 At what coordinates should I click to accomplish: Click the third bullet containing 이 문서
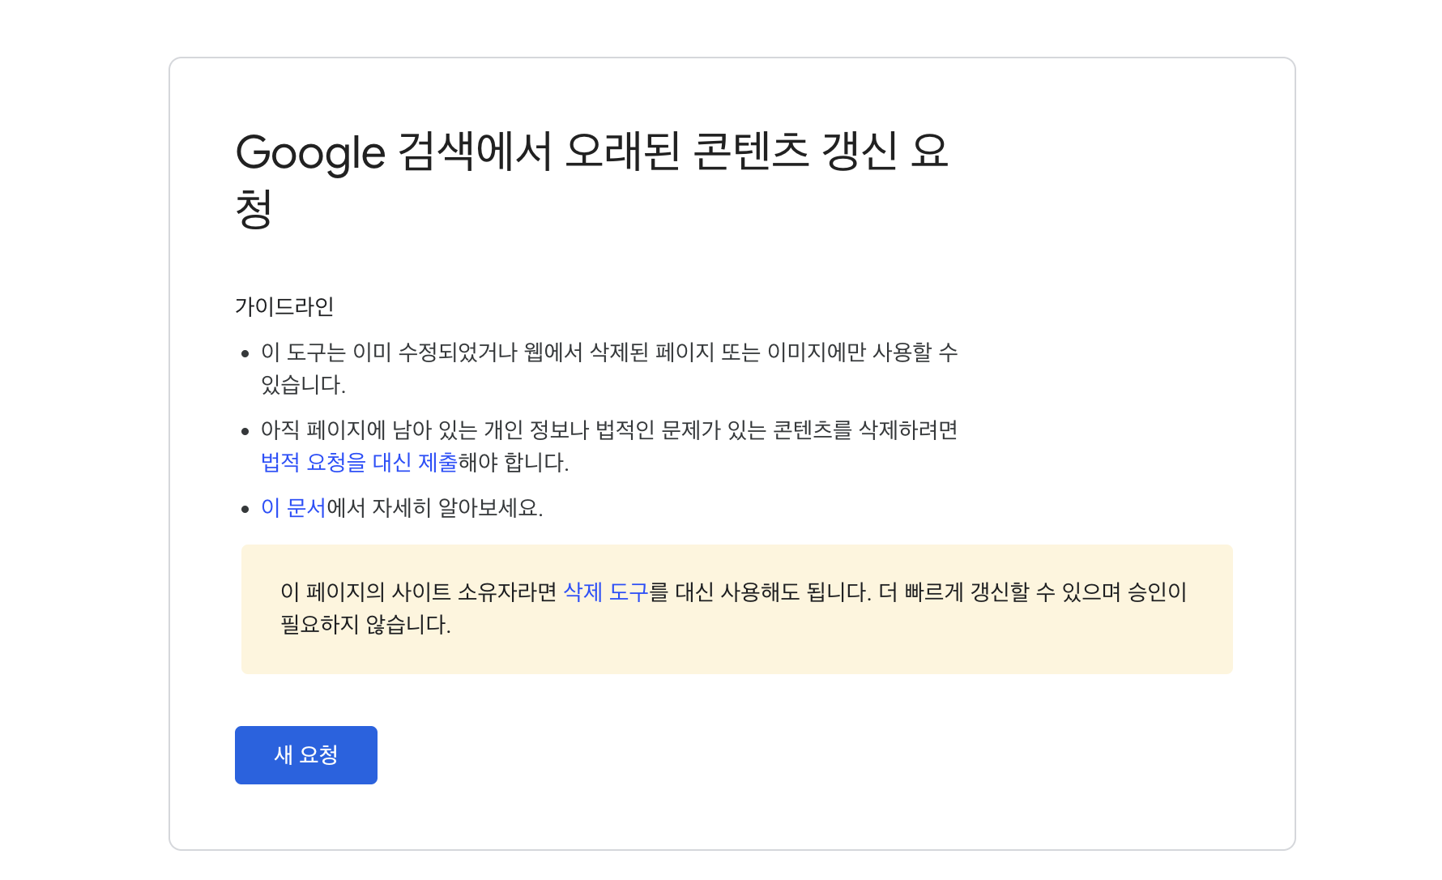coord(403,507)
